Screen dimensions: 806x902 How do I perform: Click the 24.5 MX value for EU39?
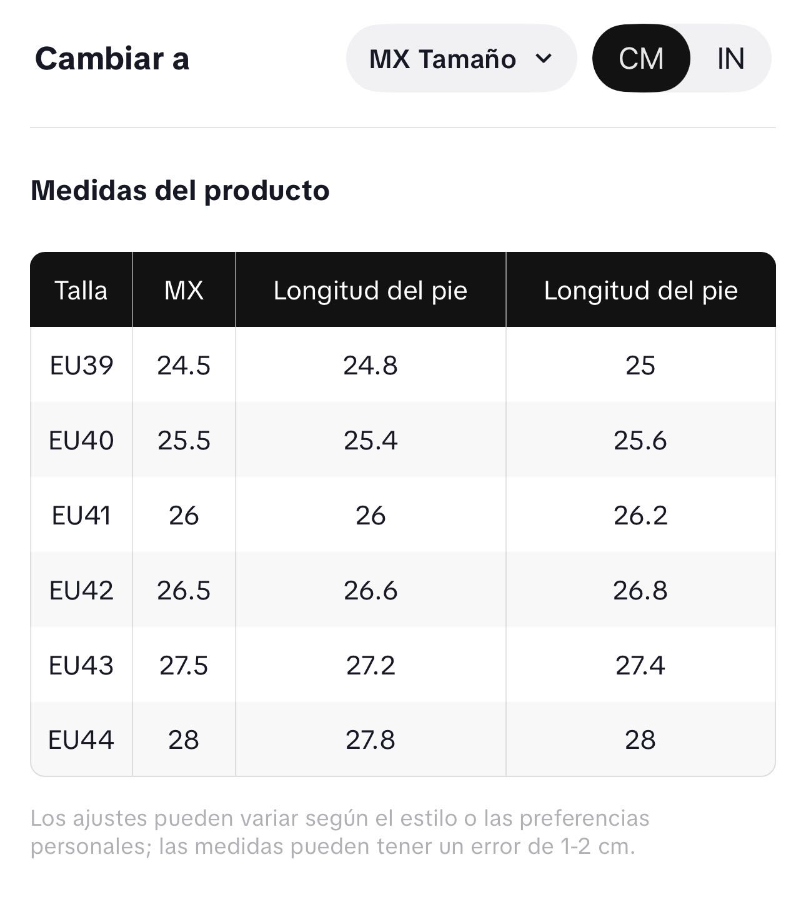184,365
